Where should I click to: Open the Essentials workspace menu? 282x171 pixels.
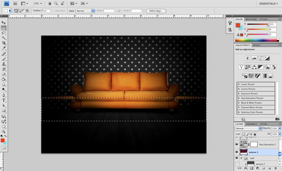268,4
